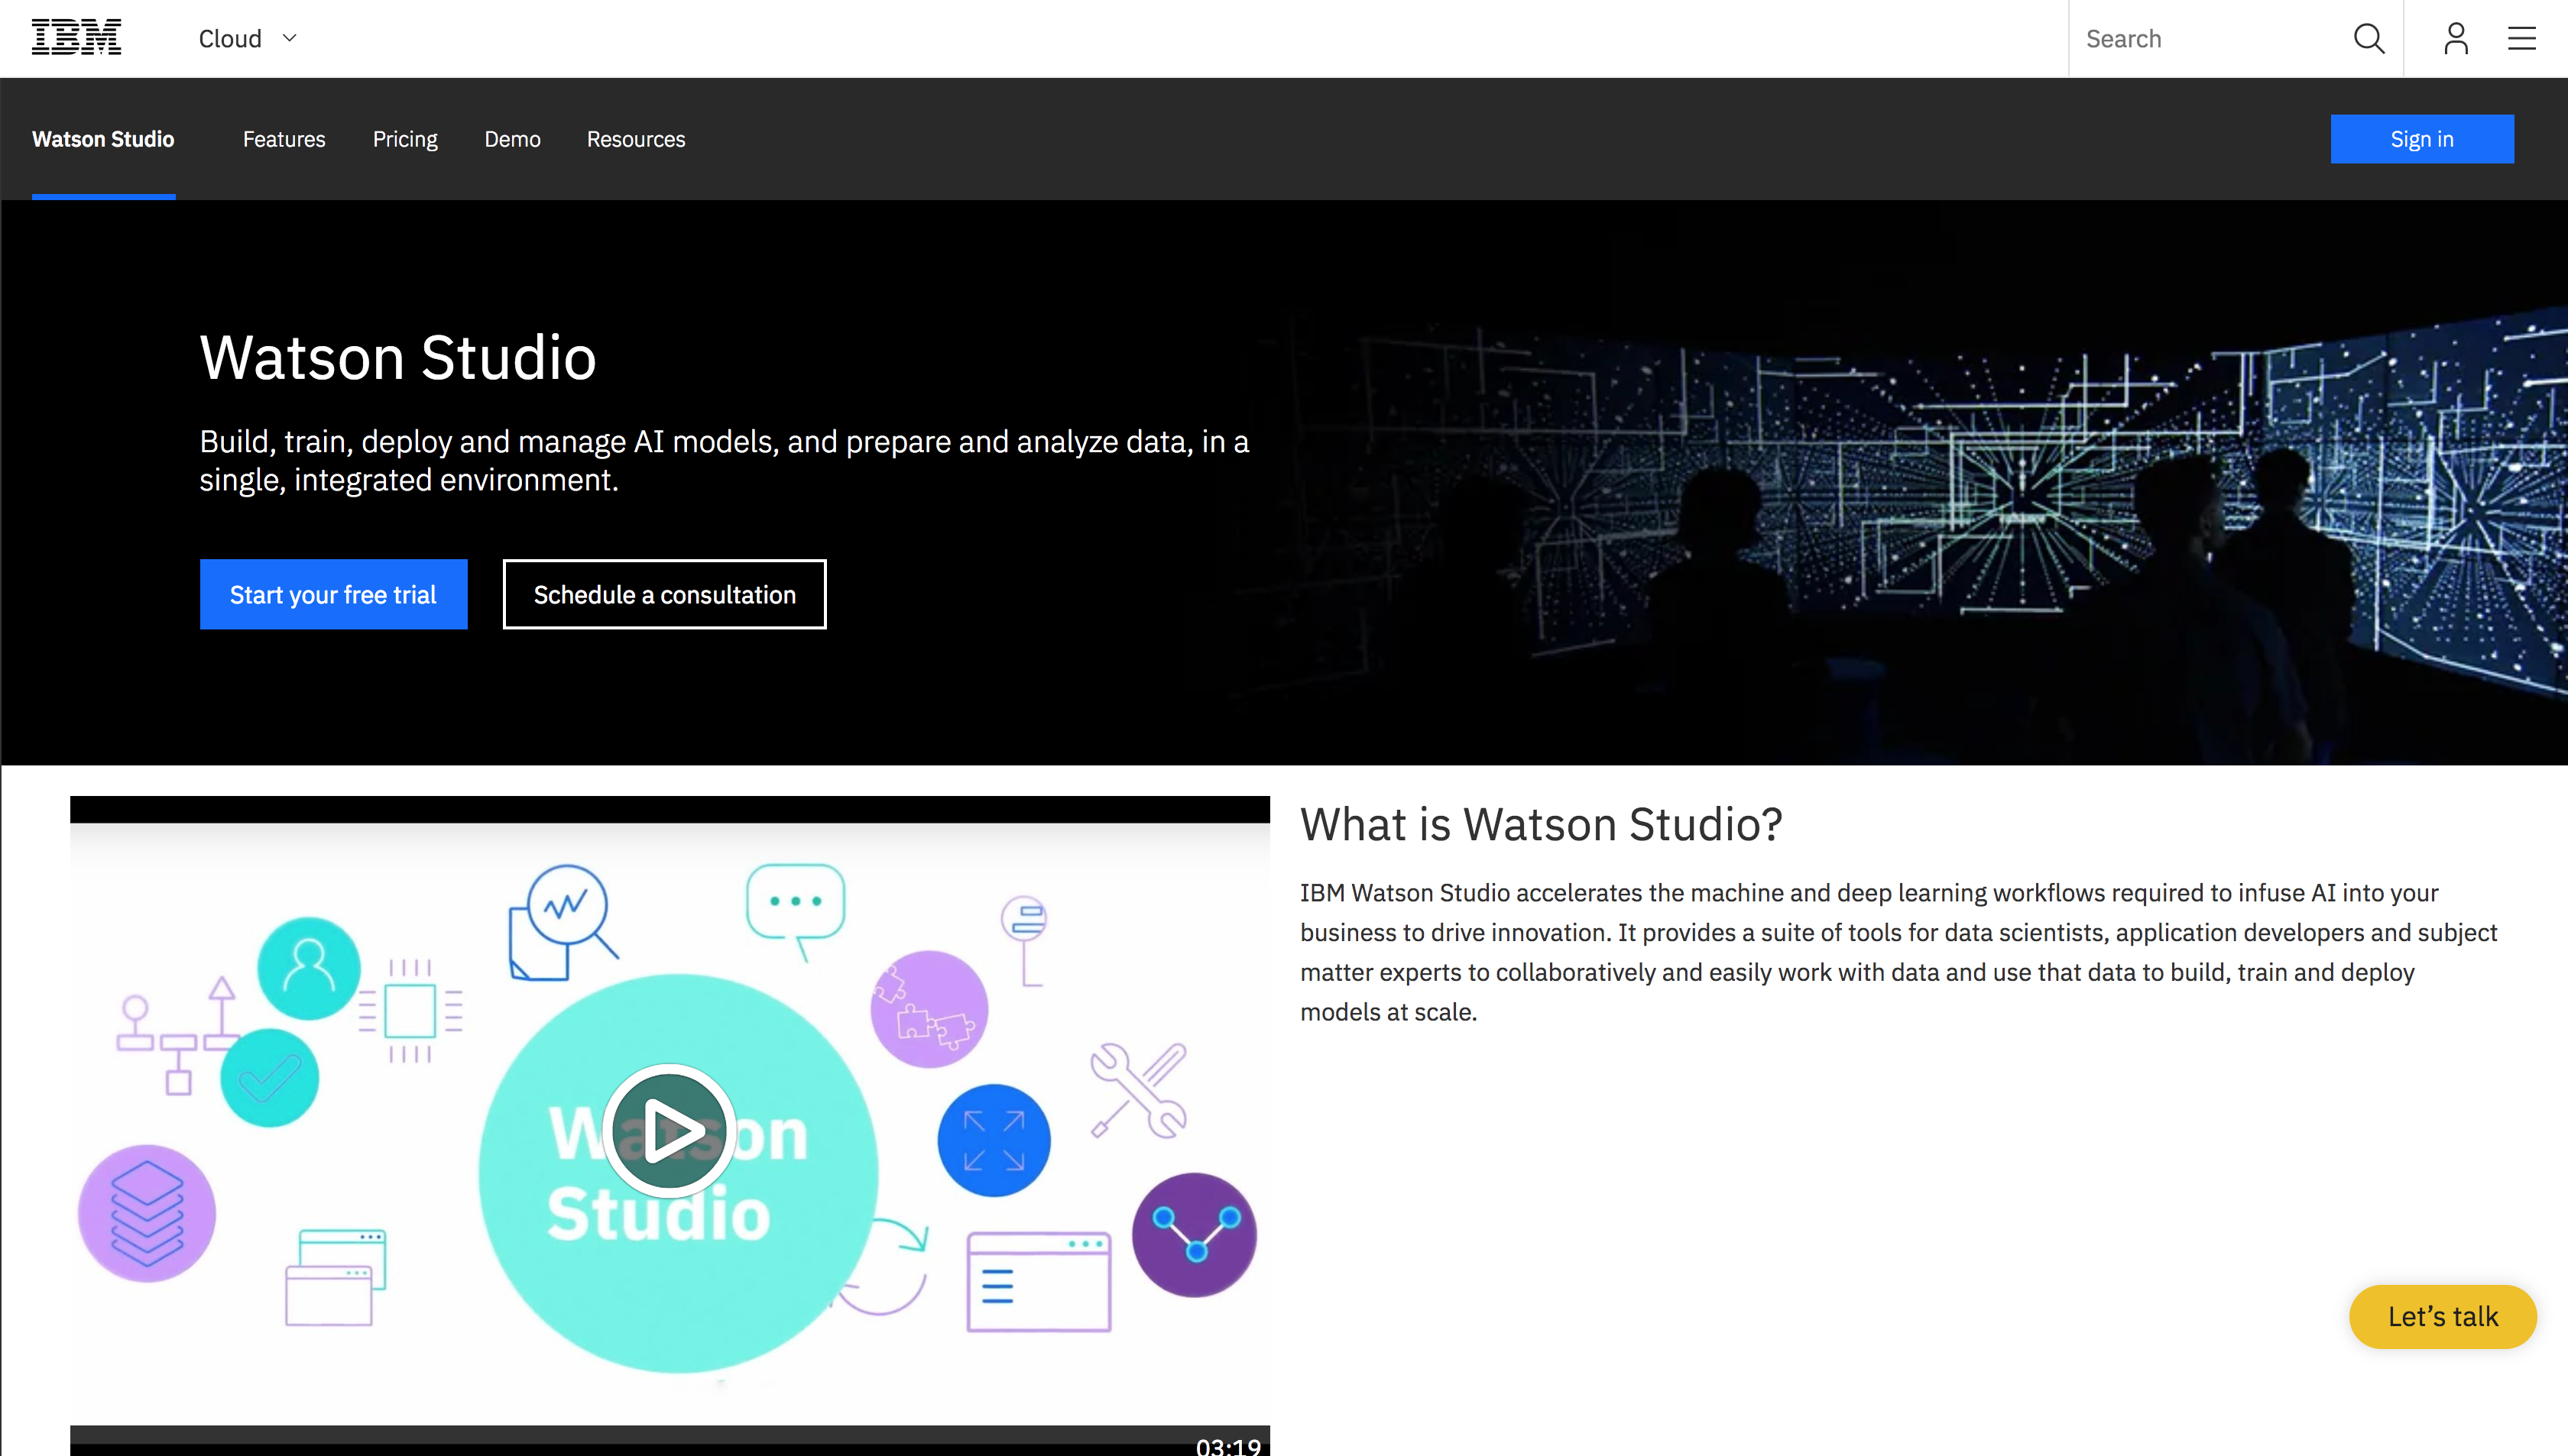Click the IBM logo

[x=76, y=38]
